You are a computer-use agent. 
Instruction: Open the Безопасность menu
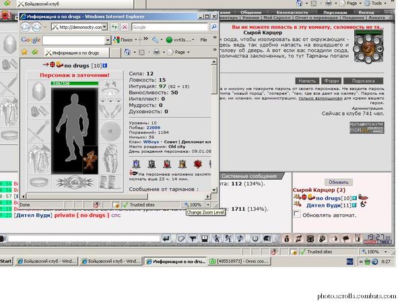pyautogui.click(x=292, y=12)
